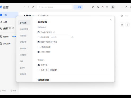Click the icon with the red notification dot
Screen dimensions: 131x98
tap(102, 7)
